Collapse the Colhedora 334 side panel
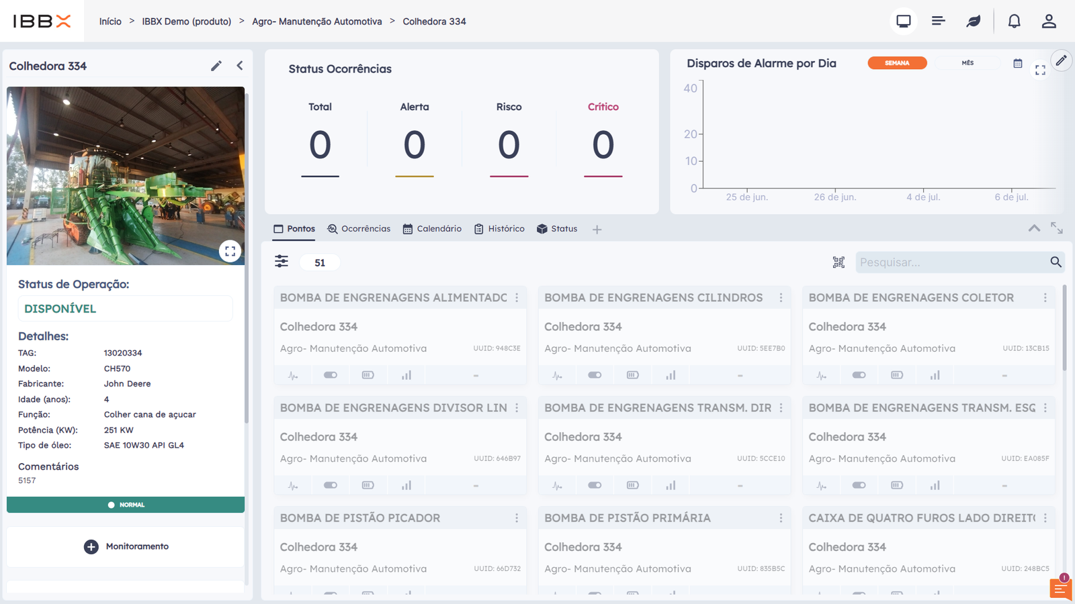1075x604 pixels. click(x=240, y=66)
